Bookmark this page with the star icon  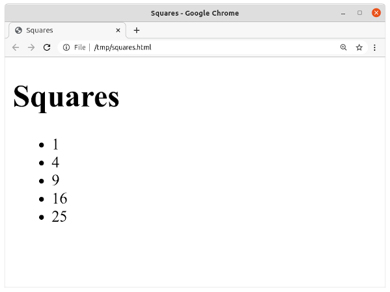(359, 47)
